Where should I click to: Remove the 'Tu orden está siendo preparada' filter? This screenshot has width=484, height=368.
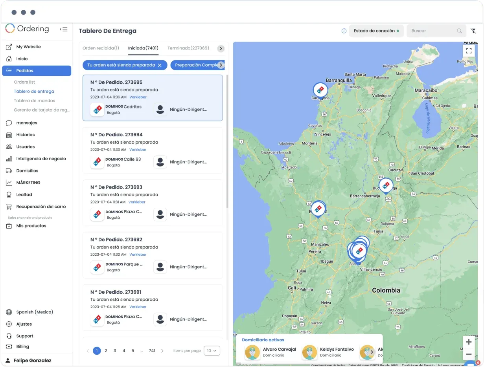[x=160, y=65]
